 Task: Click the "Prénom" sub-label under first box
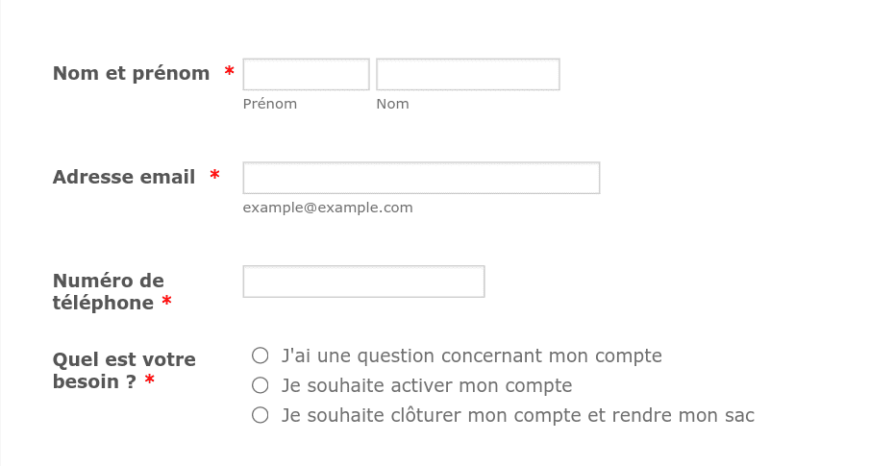pos(270,105)
